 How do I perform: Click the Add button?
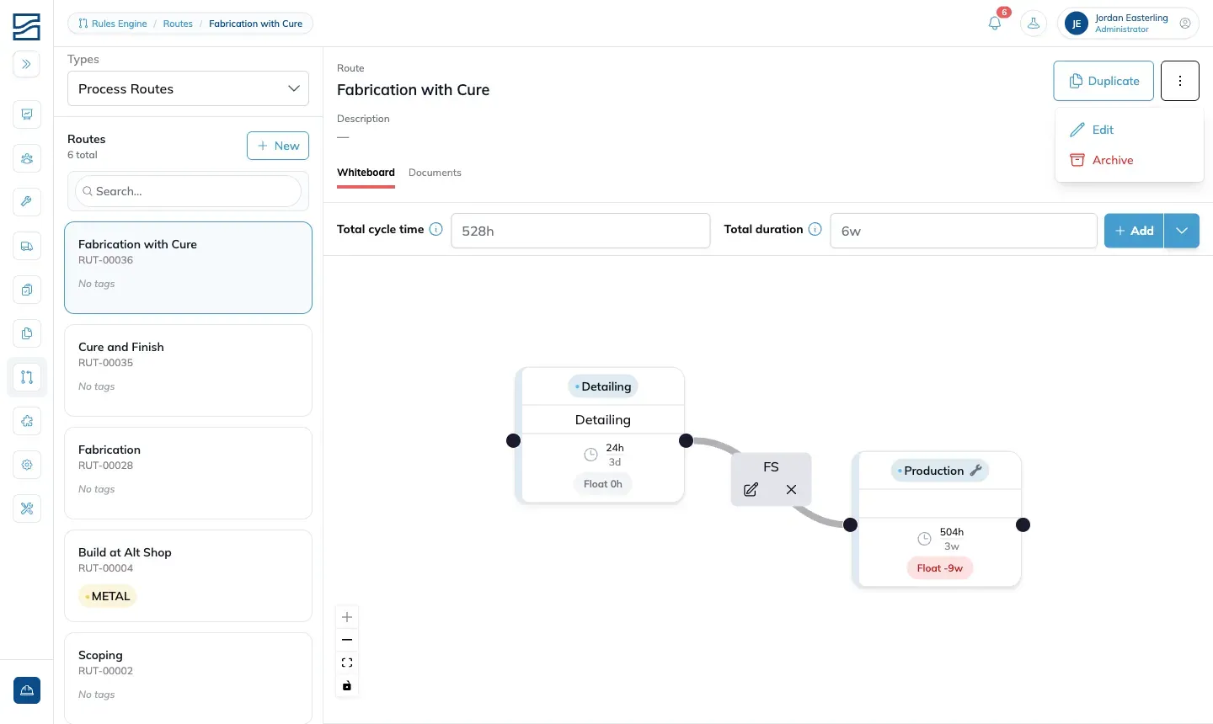pyautogui.click(x=1134, y=231)
